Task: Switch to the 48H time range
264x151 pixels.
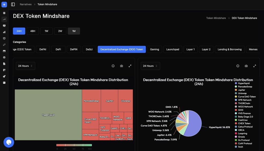Action: (33, 31)
